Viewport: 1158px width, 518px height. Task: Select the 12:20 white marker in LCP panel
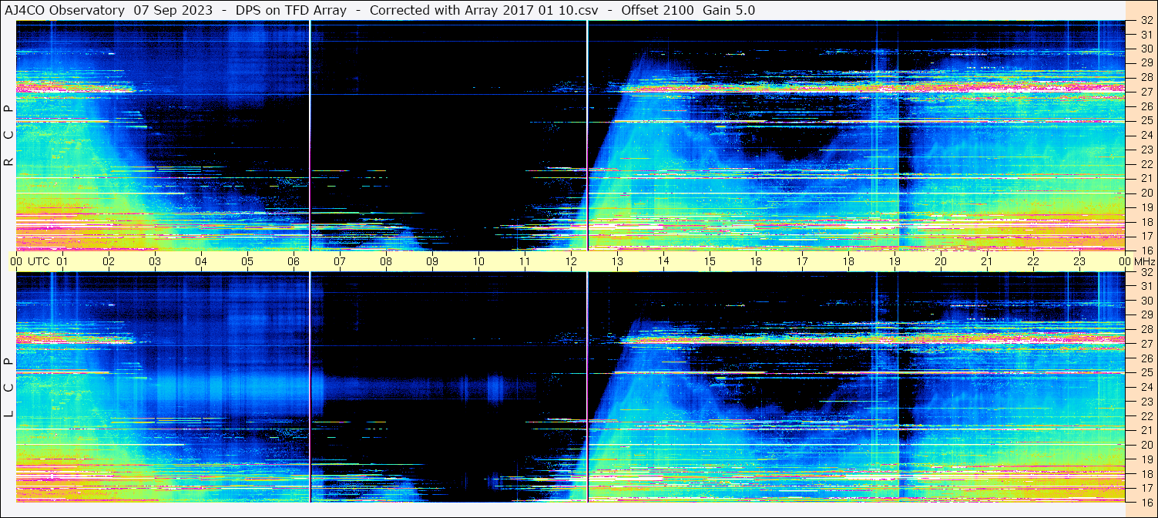point(587,388)
